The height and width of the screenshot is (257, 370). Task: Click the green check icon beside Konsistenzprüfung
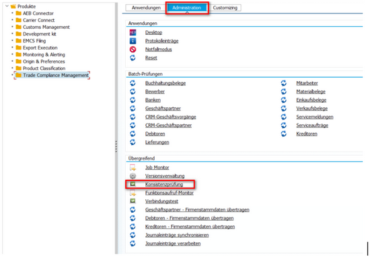tap(133, 184)
